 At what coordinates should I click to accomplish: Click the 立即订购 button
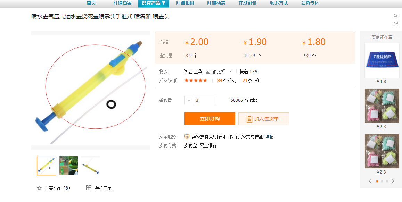coord(210,119)
